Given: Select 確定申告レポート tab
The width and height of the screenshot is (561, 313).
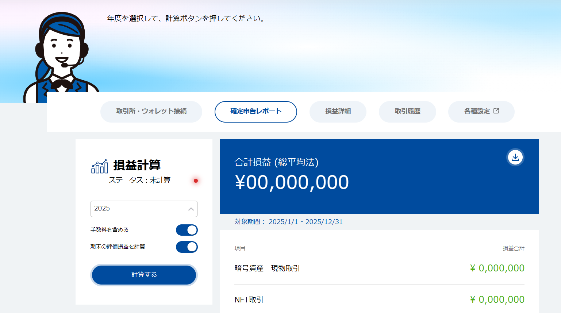Looking at the screenshot, I should (256, 112).
